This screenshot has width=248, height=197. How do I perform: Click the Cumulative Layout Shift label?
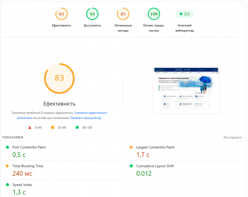(x=155, y=166)
